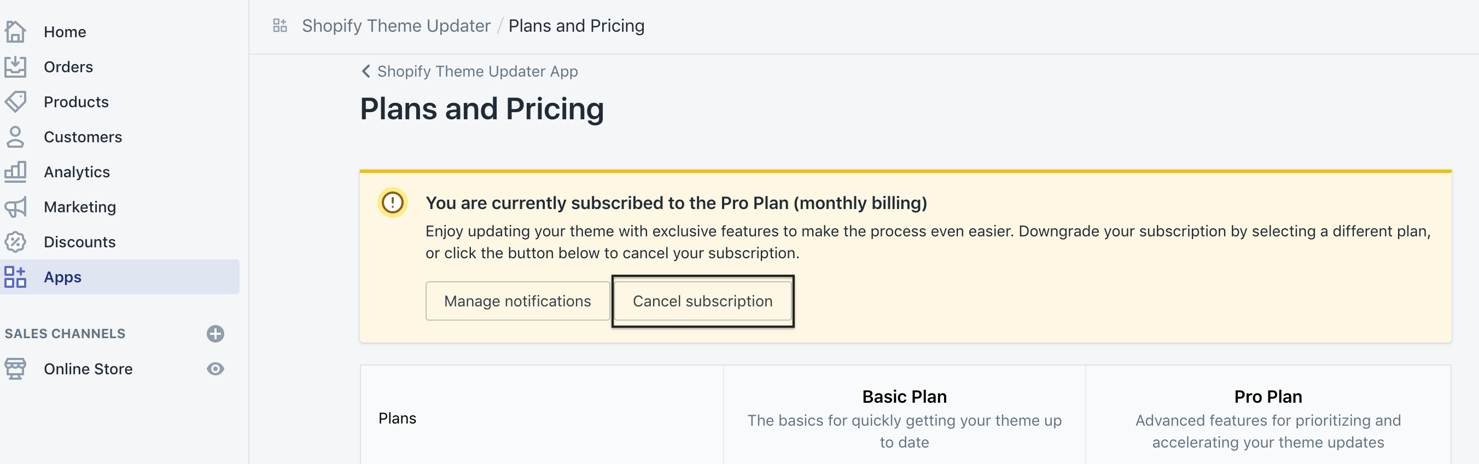Toggle the Online Store eye icon

(216, 369)
